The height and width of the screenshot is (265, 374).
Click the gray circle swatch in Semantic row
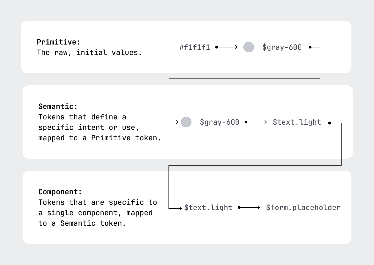coord(186,122)
